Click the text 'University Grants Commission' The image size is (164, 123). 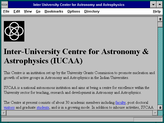(90, 73)
